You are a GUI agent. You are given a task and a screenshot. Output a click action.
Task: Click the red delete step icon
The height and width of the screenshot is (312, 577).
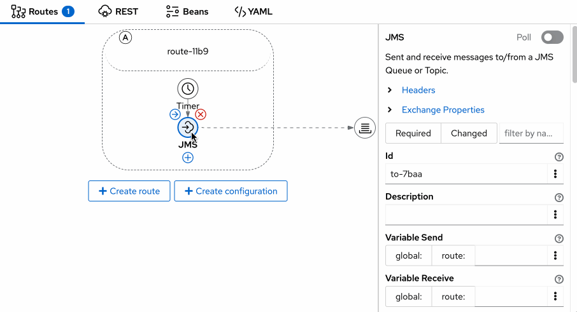coord(201,114)
